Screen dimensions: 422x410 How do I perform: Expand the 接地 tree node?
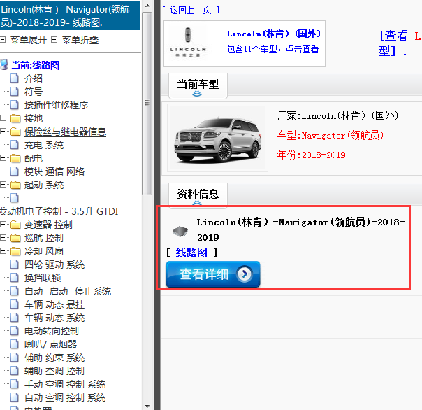pyautogui.click(x=3, y=118)
